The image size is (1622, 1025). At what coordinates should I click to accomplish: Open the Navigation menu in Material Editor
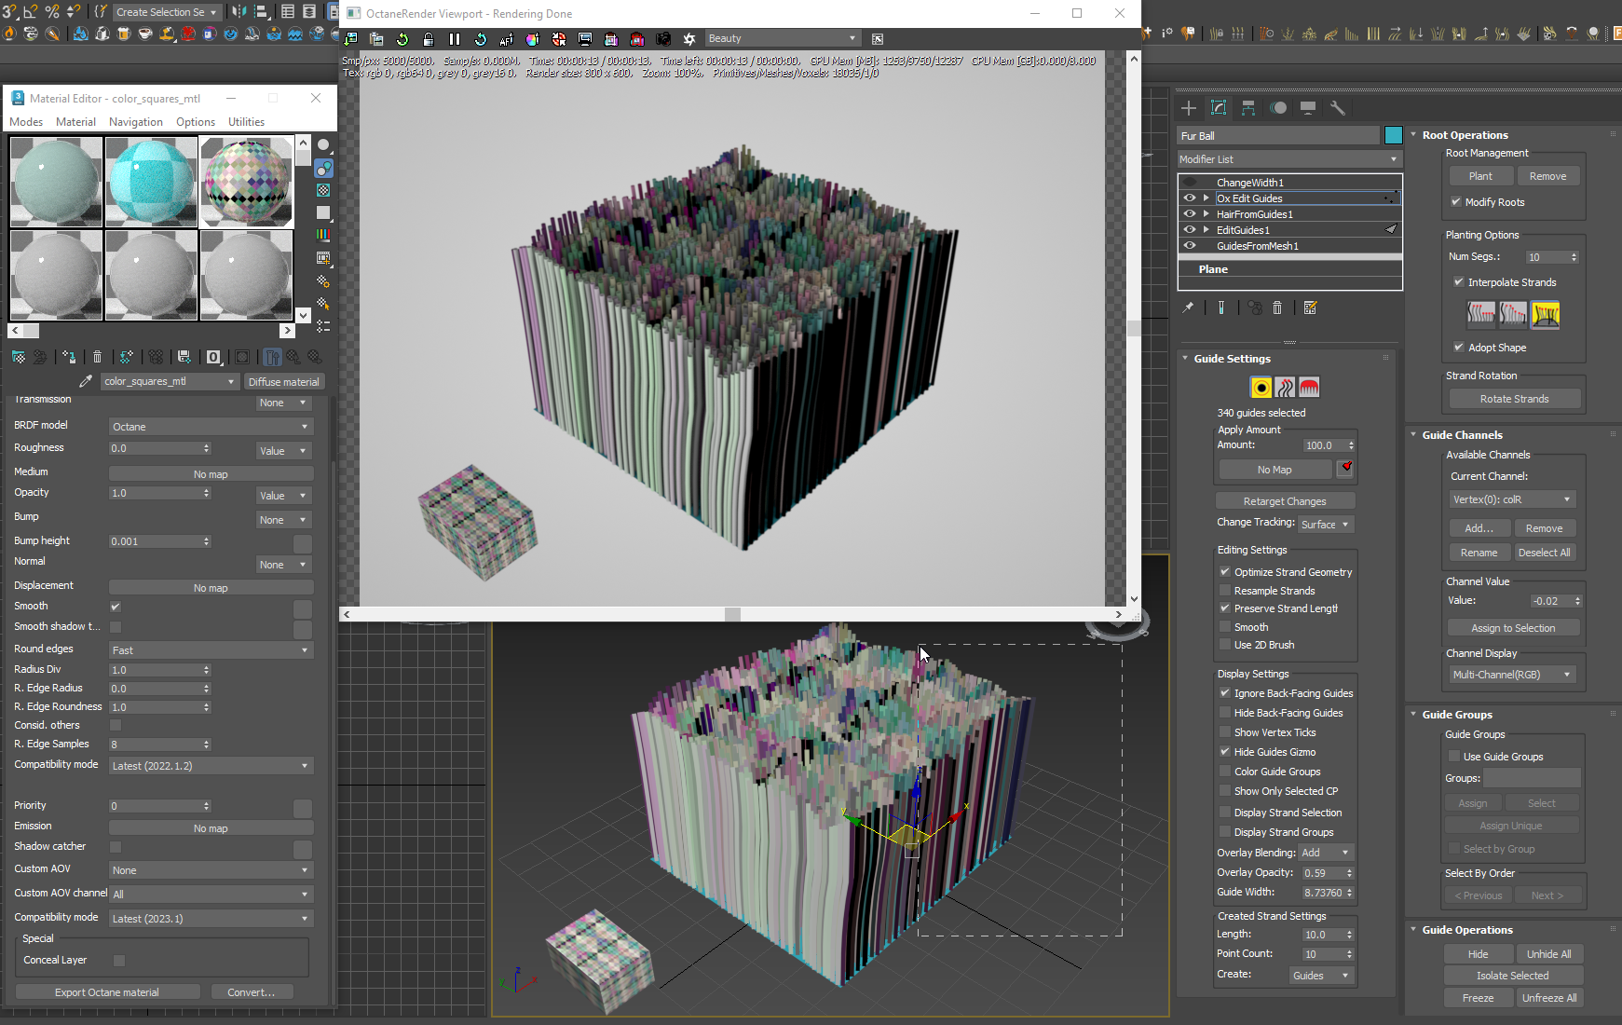click(135, 122)
